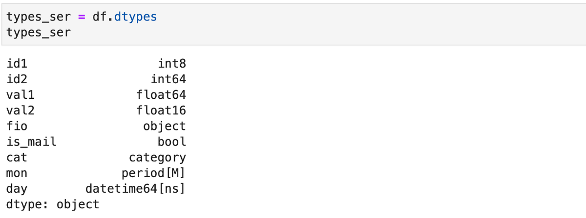Select the is_mail row label
Viewport: 586px width, 218px height.
(32, 142)
